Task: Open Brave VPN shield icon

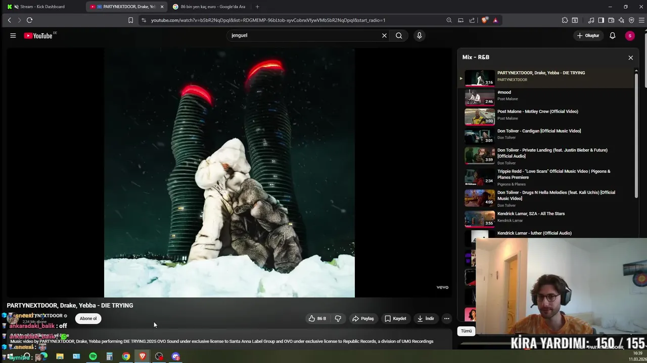Action: (x=631, y=20)
